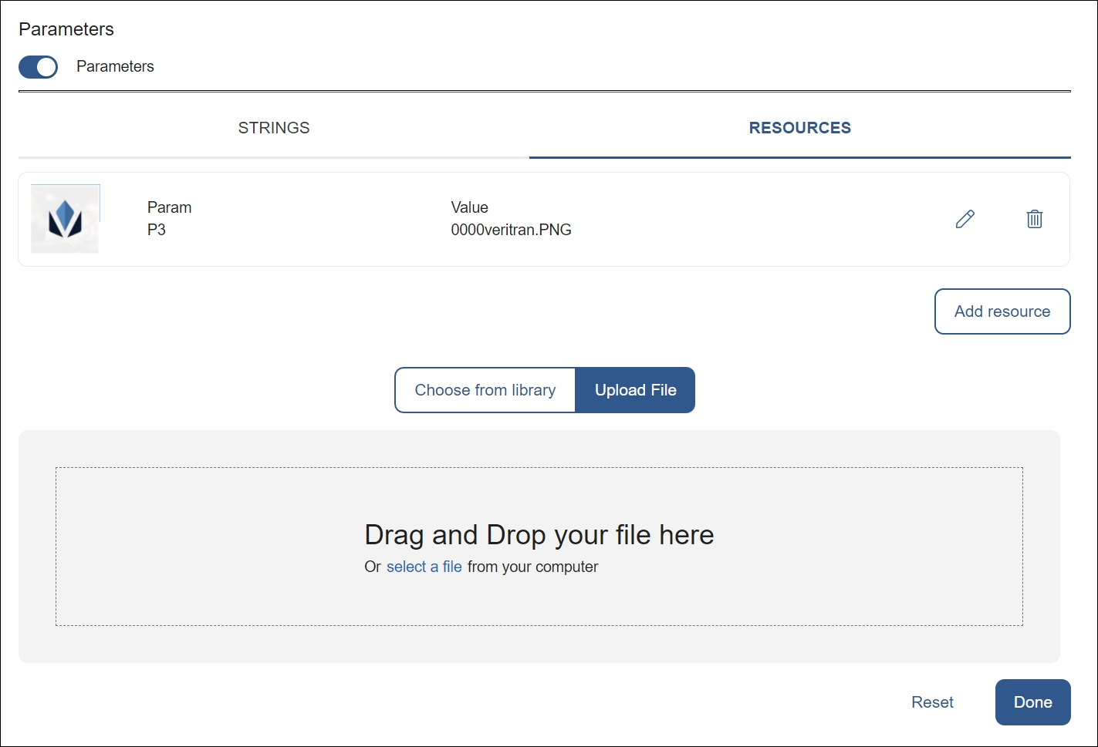Click the Parameters section heading
This screenshot has height=747, width=1098.
coord(66,29)
